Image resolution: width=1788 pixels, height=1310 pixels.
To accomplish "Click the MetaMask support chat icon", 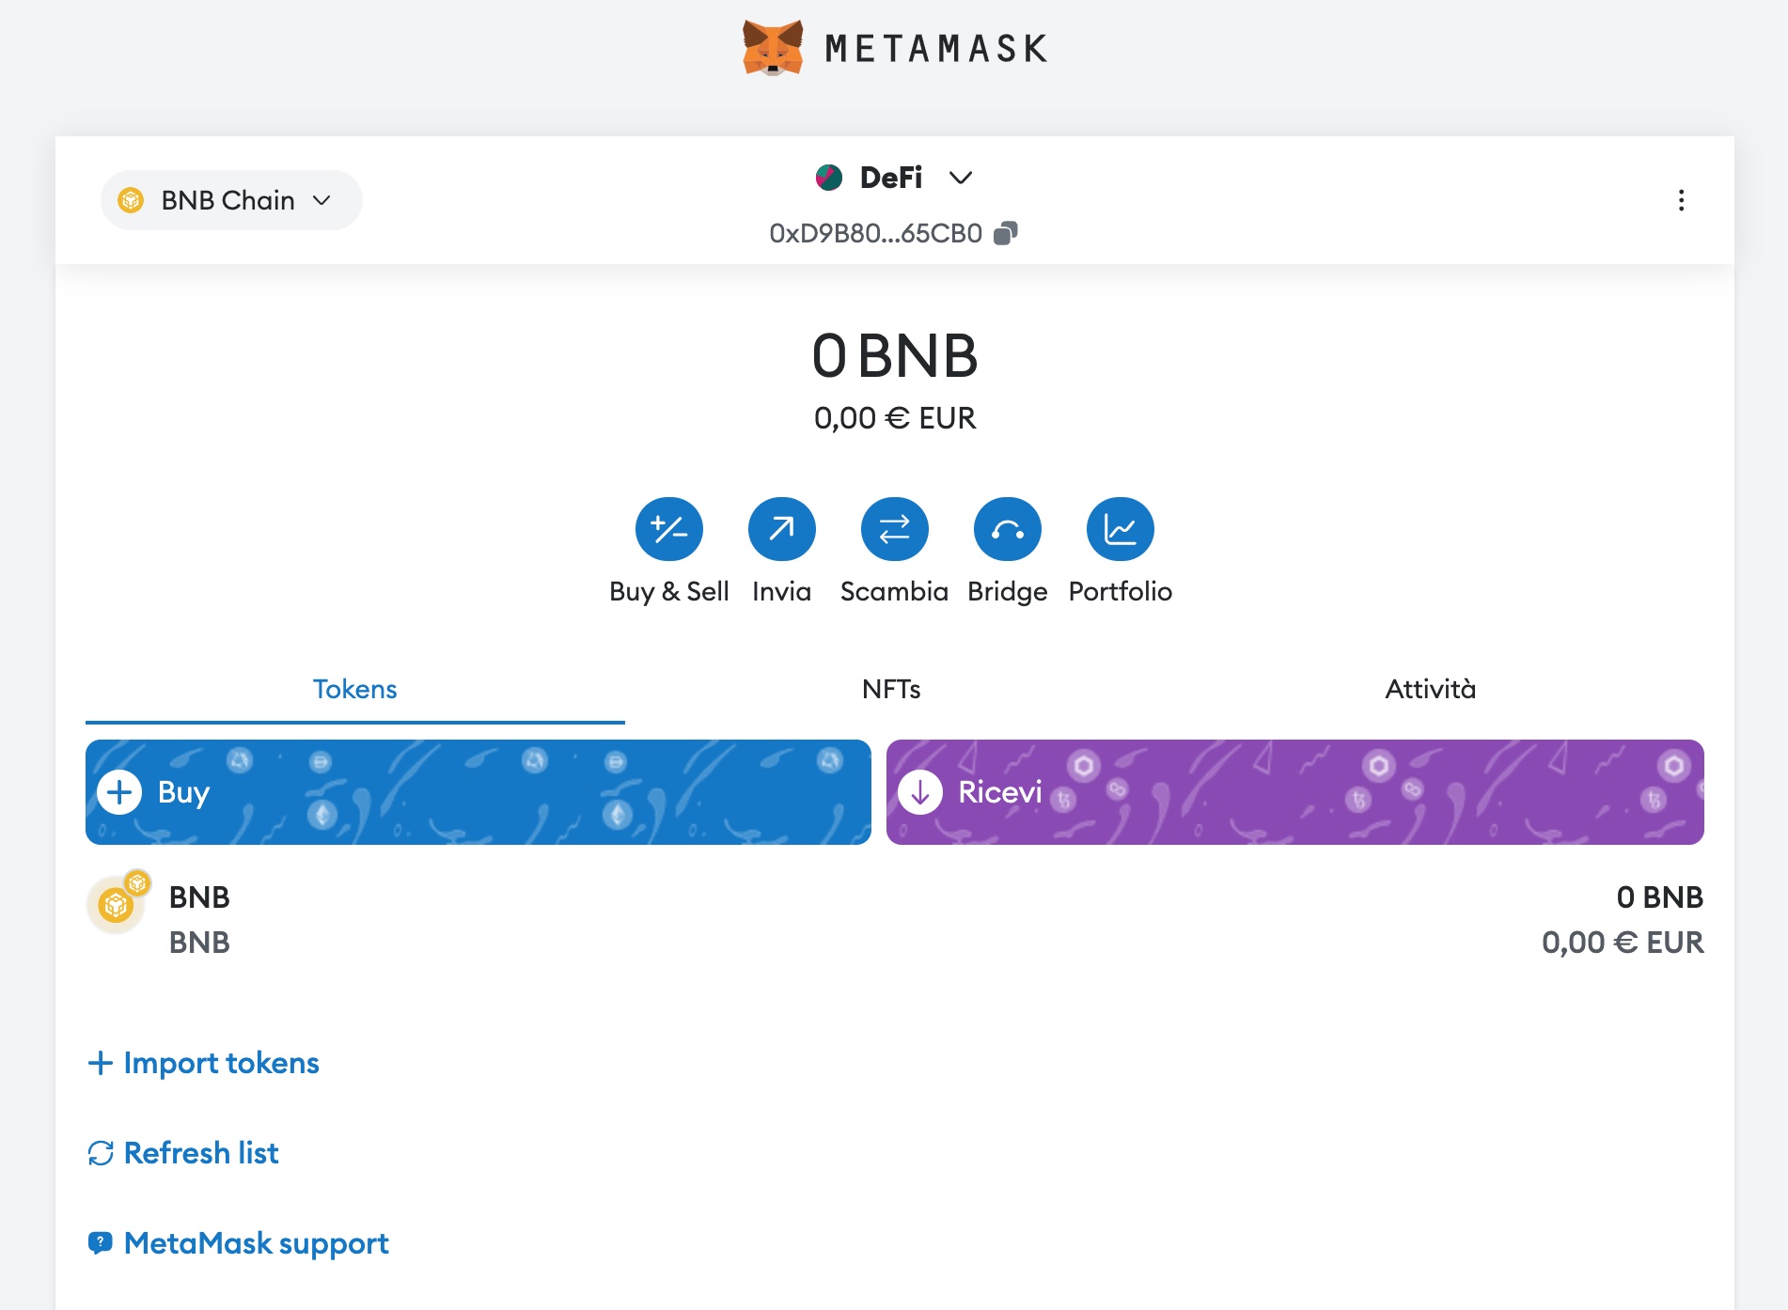I will 101,1243.
